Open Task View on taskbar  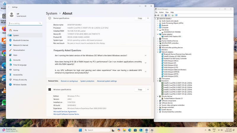coord(113,130)
